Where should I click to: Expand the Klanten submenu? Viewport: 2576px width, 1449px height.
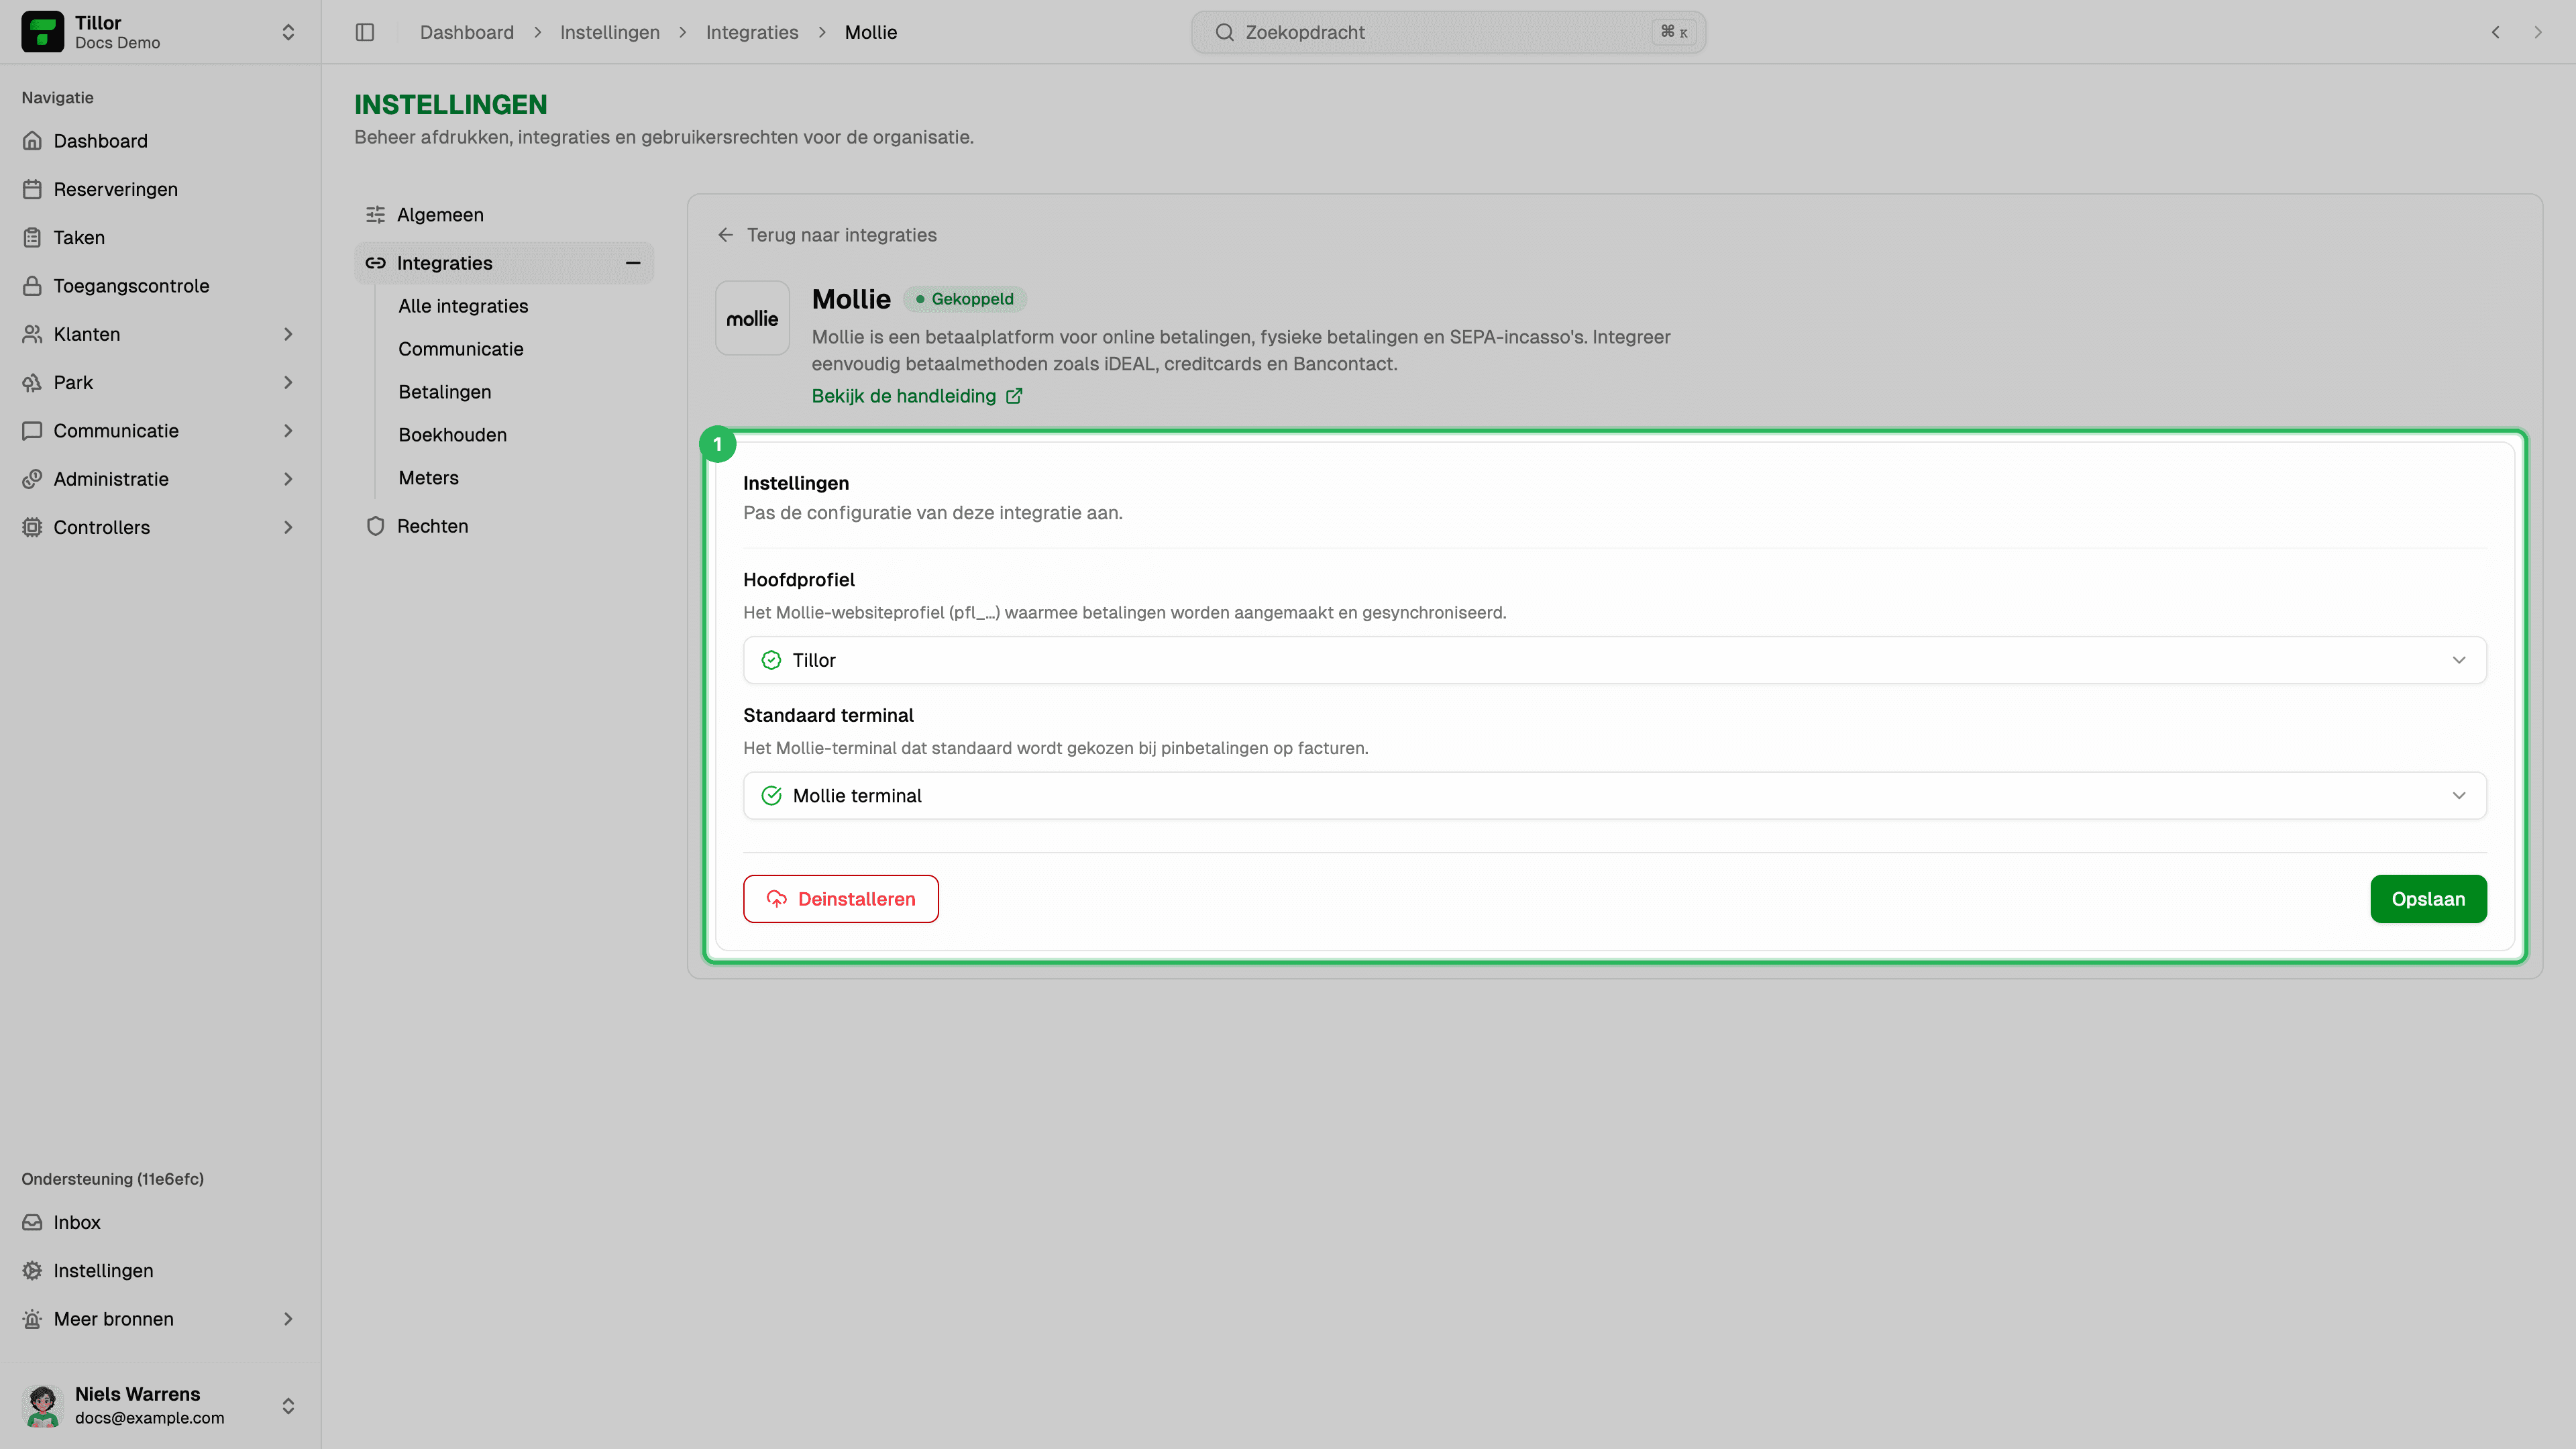[288, 334]
